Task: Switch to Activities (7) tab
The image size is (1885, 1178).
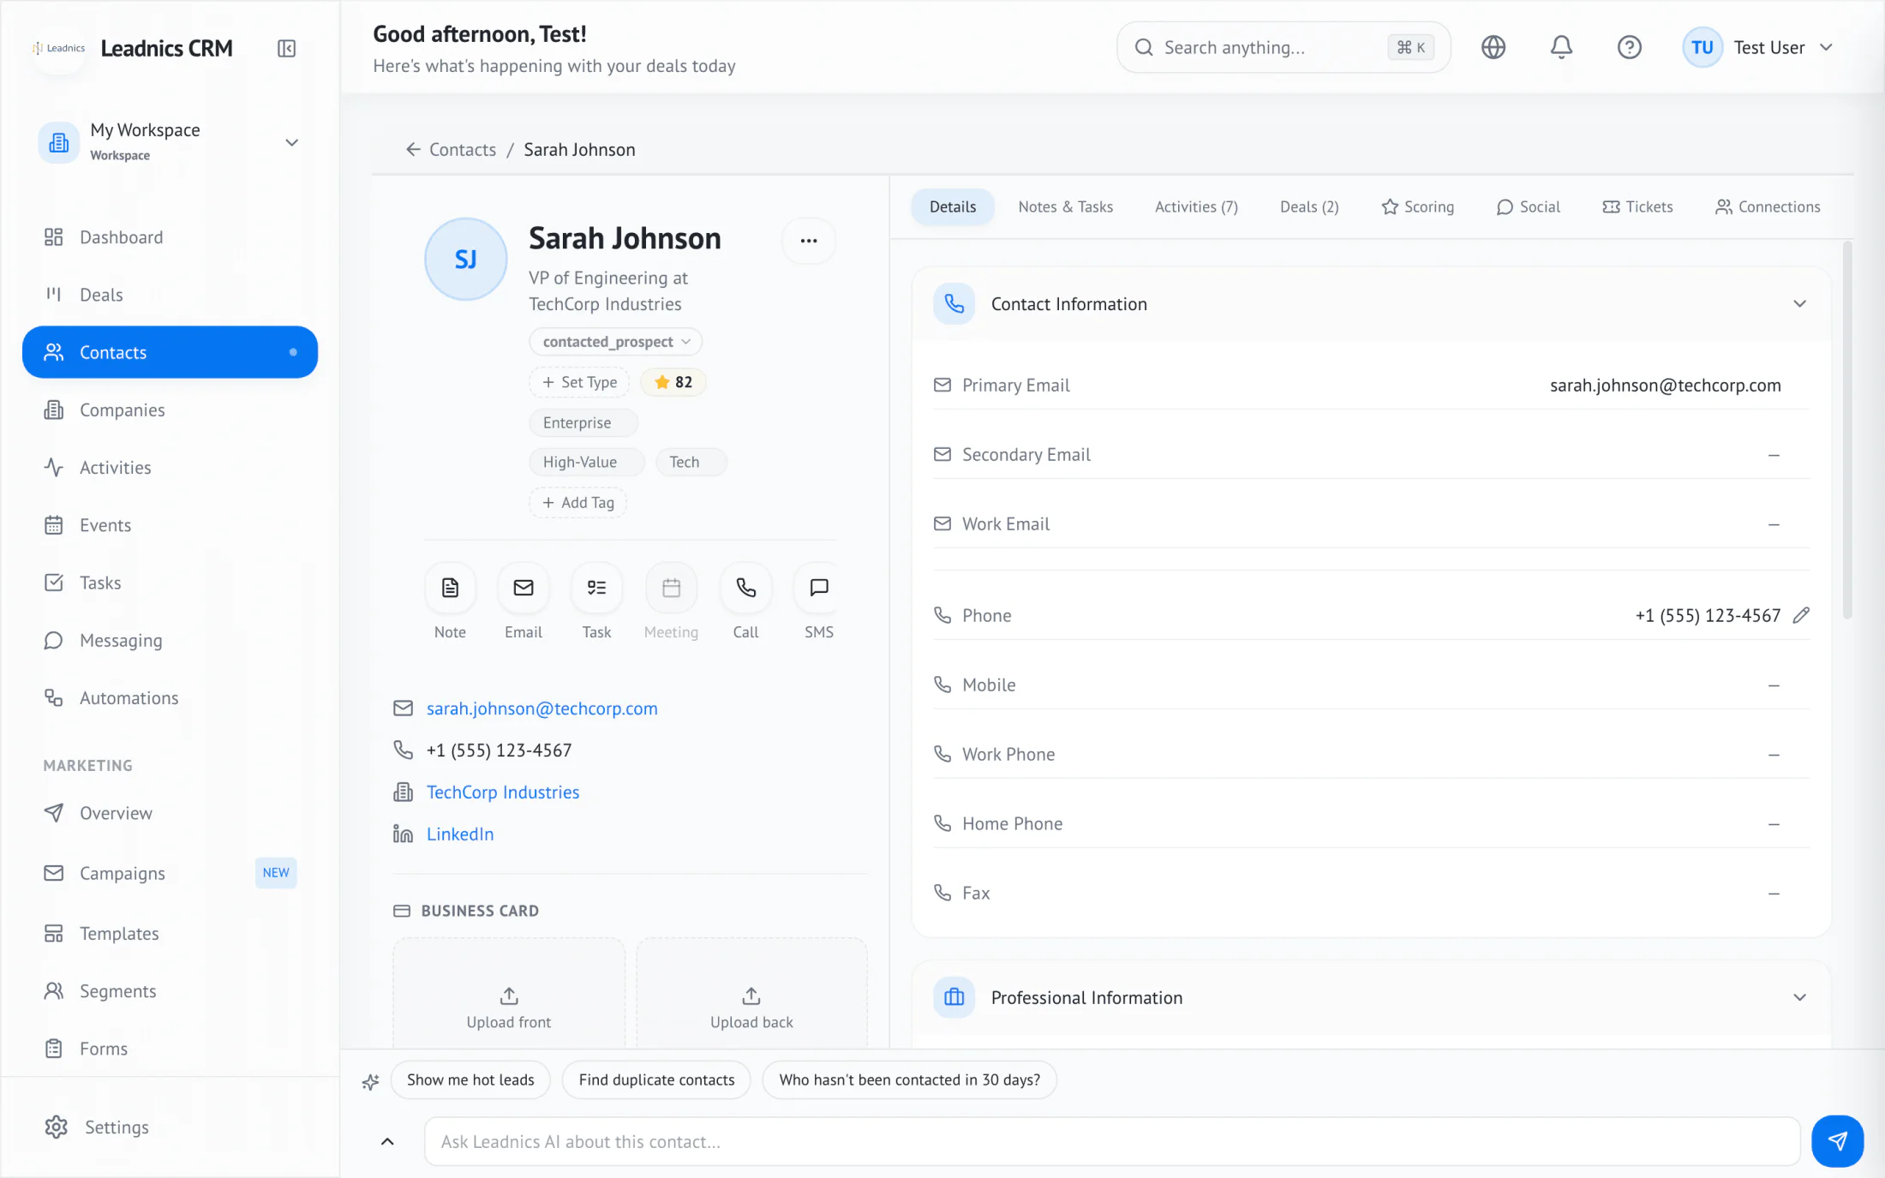Action: pyautogui.click(x=1196, y=206)
